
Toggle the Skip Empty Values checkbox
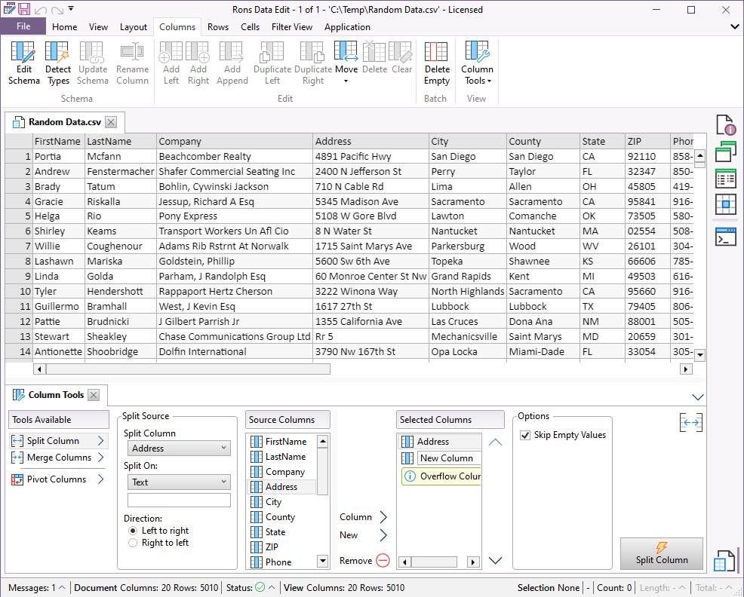coord(526,435)
